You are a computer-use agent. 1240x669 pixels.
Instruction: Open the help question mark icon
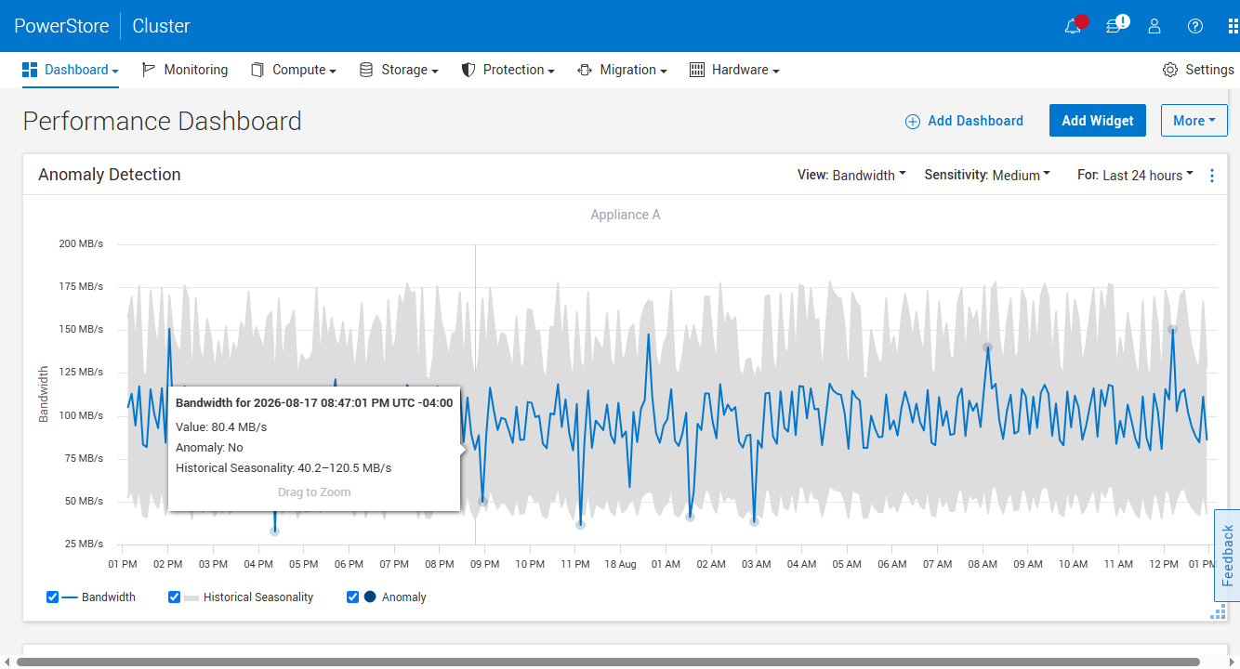point(1195,26)
